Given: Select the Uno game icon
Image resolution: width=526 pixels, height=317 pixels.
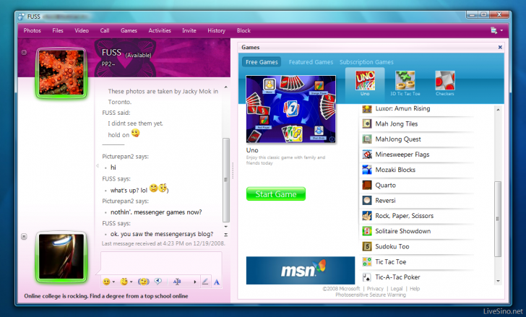Looking at the screenshot, I should coord(365,80).
